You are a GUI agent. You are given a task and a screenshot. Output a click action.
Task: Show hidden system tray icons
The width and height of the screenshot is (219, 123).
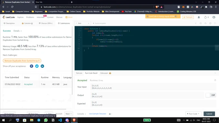point(184,120)
